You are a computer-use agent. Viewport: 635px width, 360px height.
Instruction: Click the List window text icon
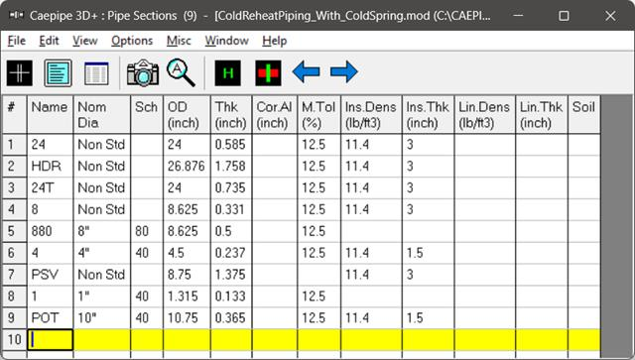pos(58,73)
